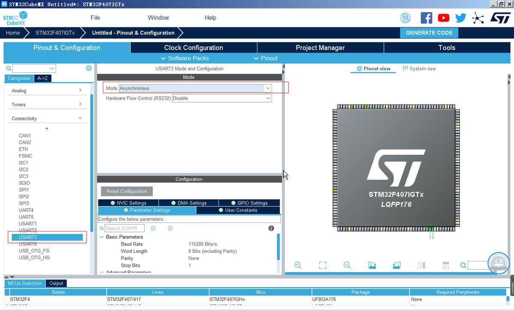Select USB_OTG_FS peripheral

coord(34,251)
